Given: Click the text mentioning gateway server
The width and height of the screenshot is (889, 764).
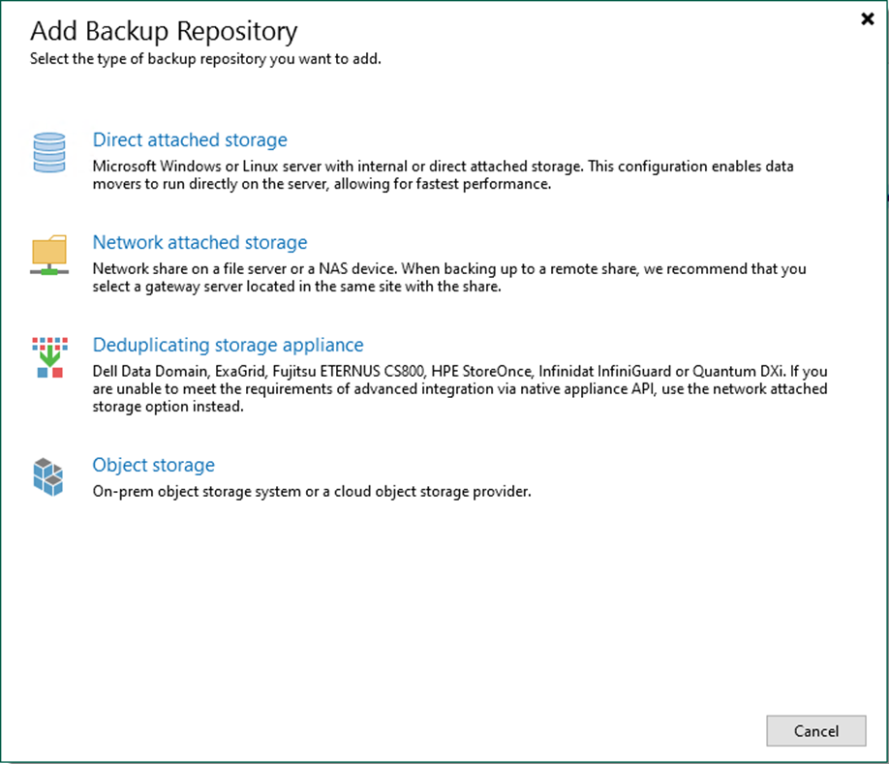Looking at the screenshot, I should [x=194, y=287].
